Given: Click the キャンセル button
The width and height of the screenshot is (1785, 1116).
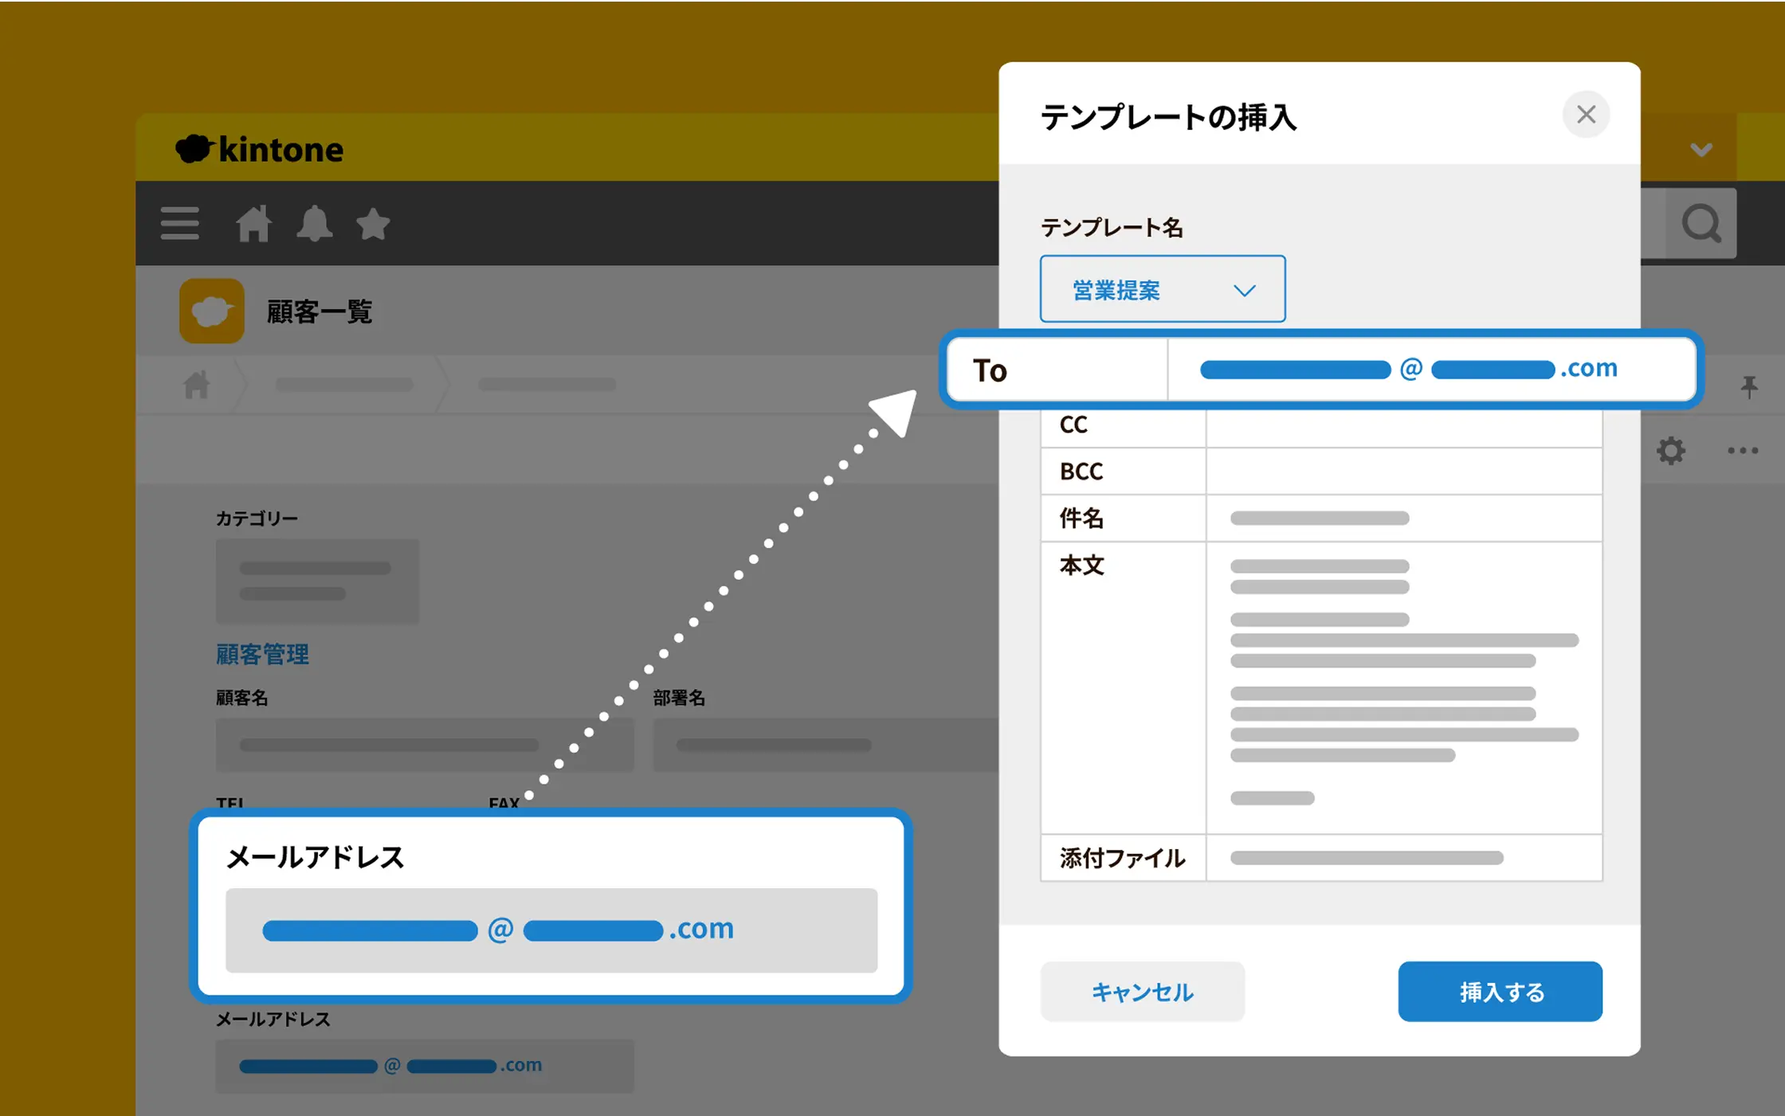Looking at the screenshot, I should click(1142, 992).
